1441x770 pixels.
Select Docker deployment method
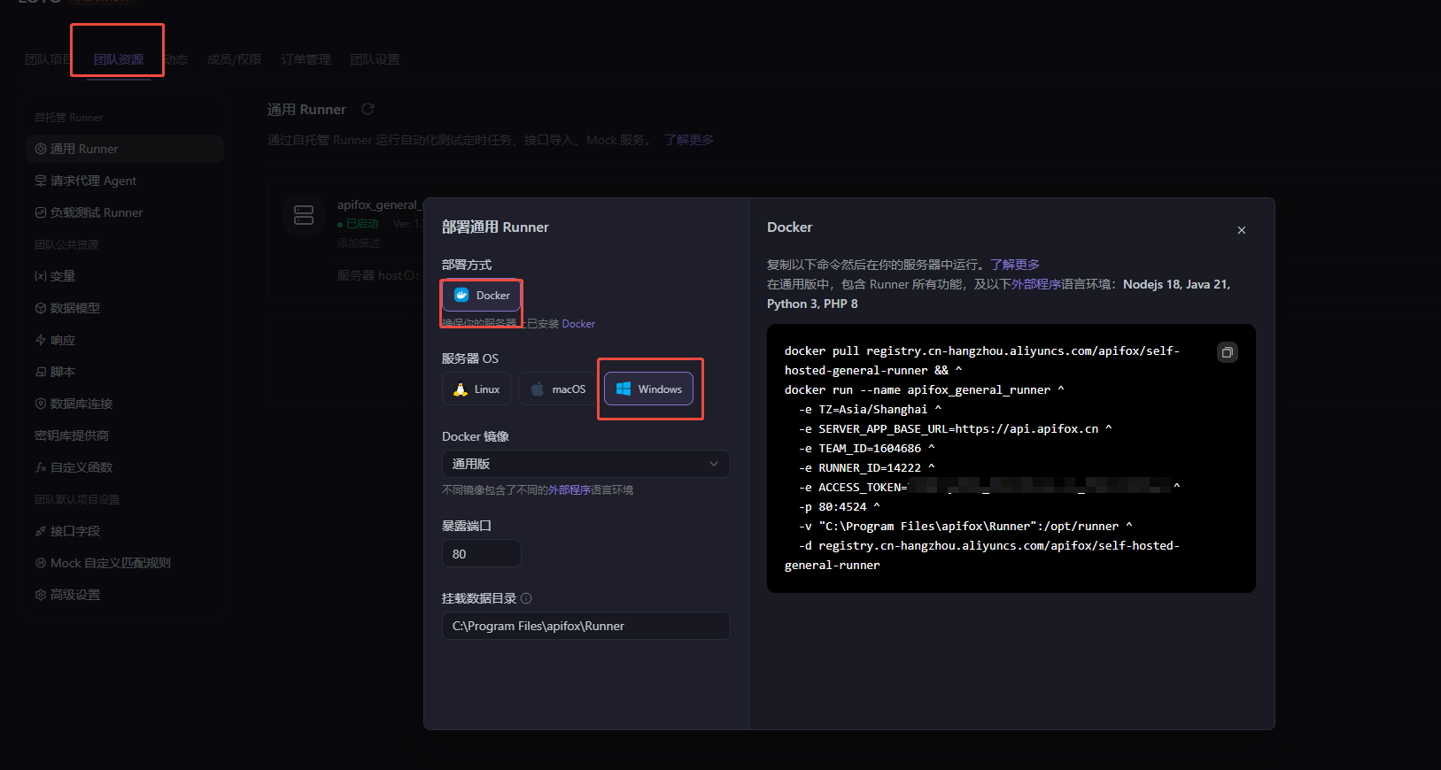click(x=482, y=296)
